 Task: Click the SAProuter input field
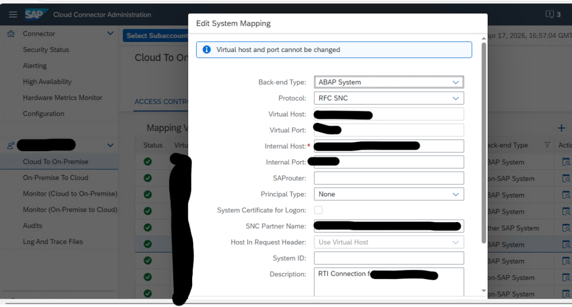pos(389,178)
